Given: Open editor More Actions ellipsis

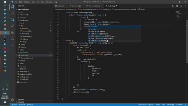Looking at the screenshot, I should pos(185,6).
